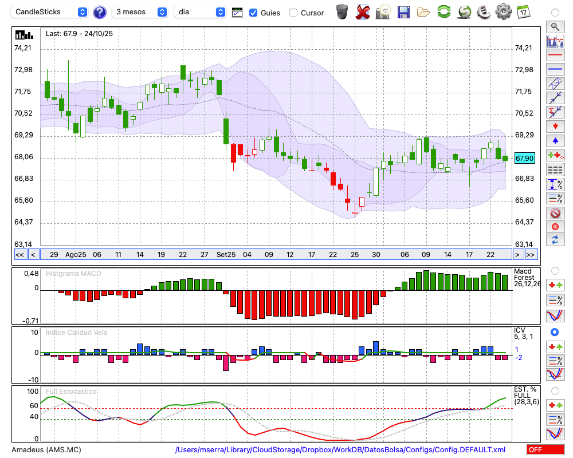Enable the Cursor checkbox
This screenshot has width=573, height=458.
click(293, 13)
